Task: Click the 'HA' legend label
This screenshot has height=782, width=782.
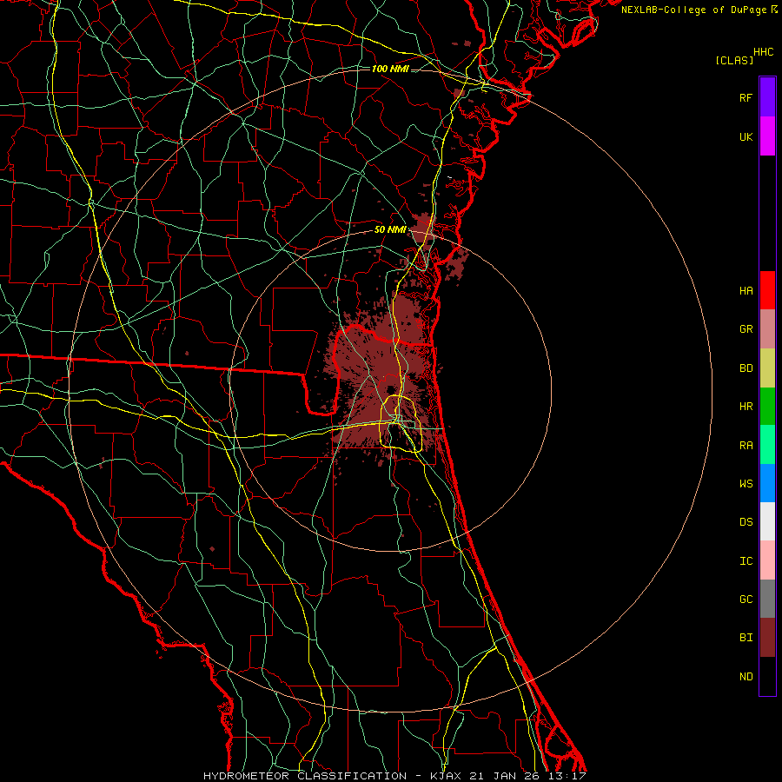Action: (746, 290)
